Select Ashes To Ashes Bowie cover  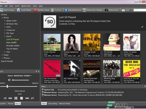point(132,42)
